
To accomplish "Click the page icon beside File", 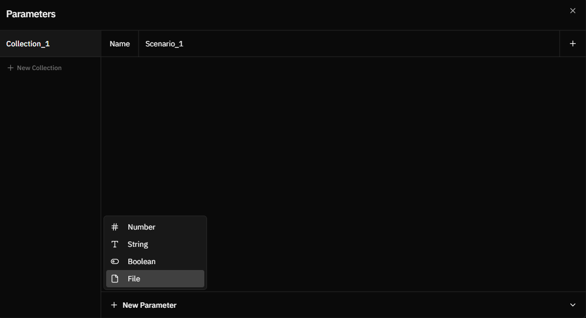I will click(115, 279).
